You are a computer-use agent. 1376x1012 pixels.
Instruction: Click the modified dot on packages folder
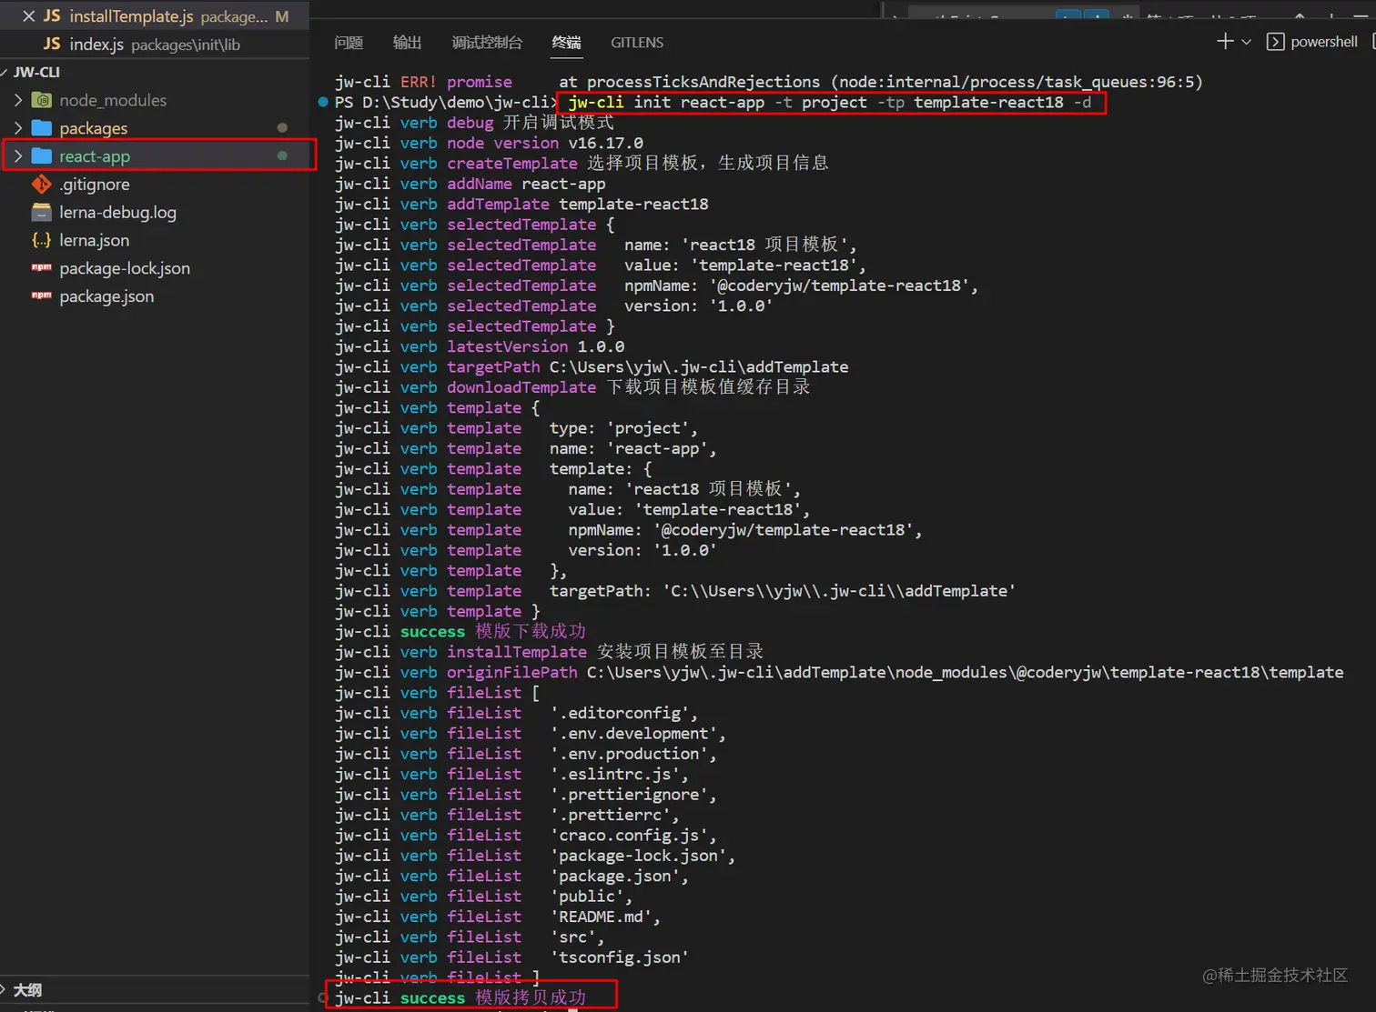pos(282,128)
